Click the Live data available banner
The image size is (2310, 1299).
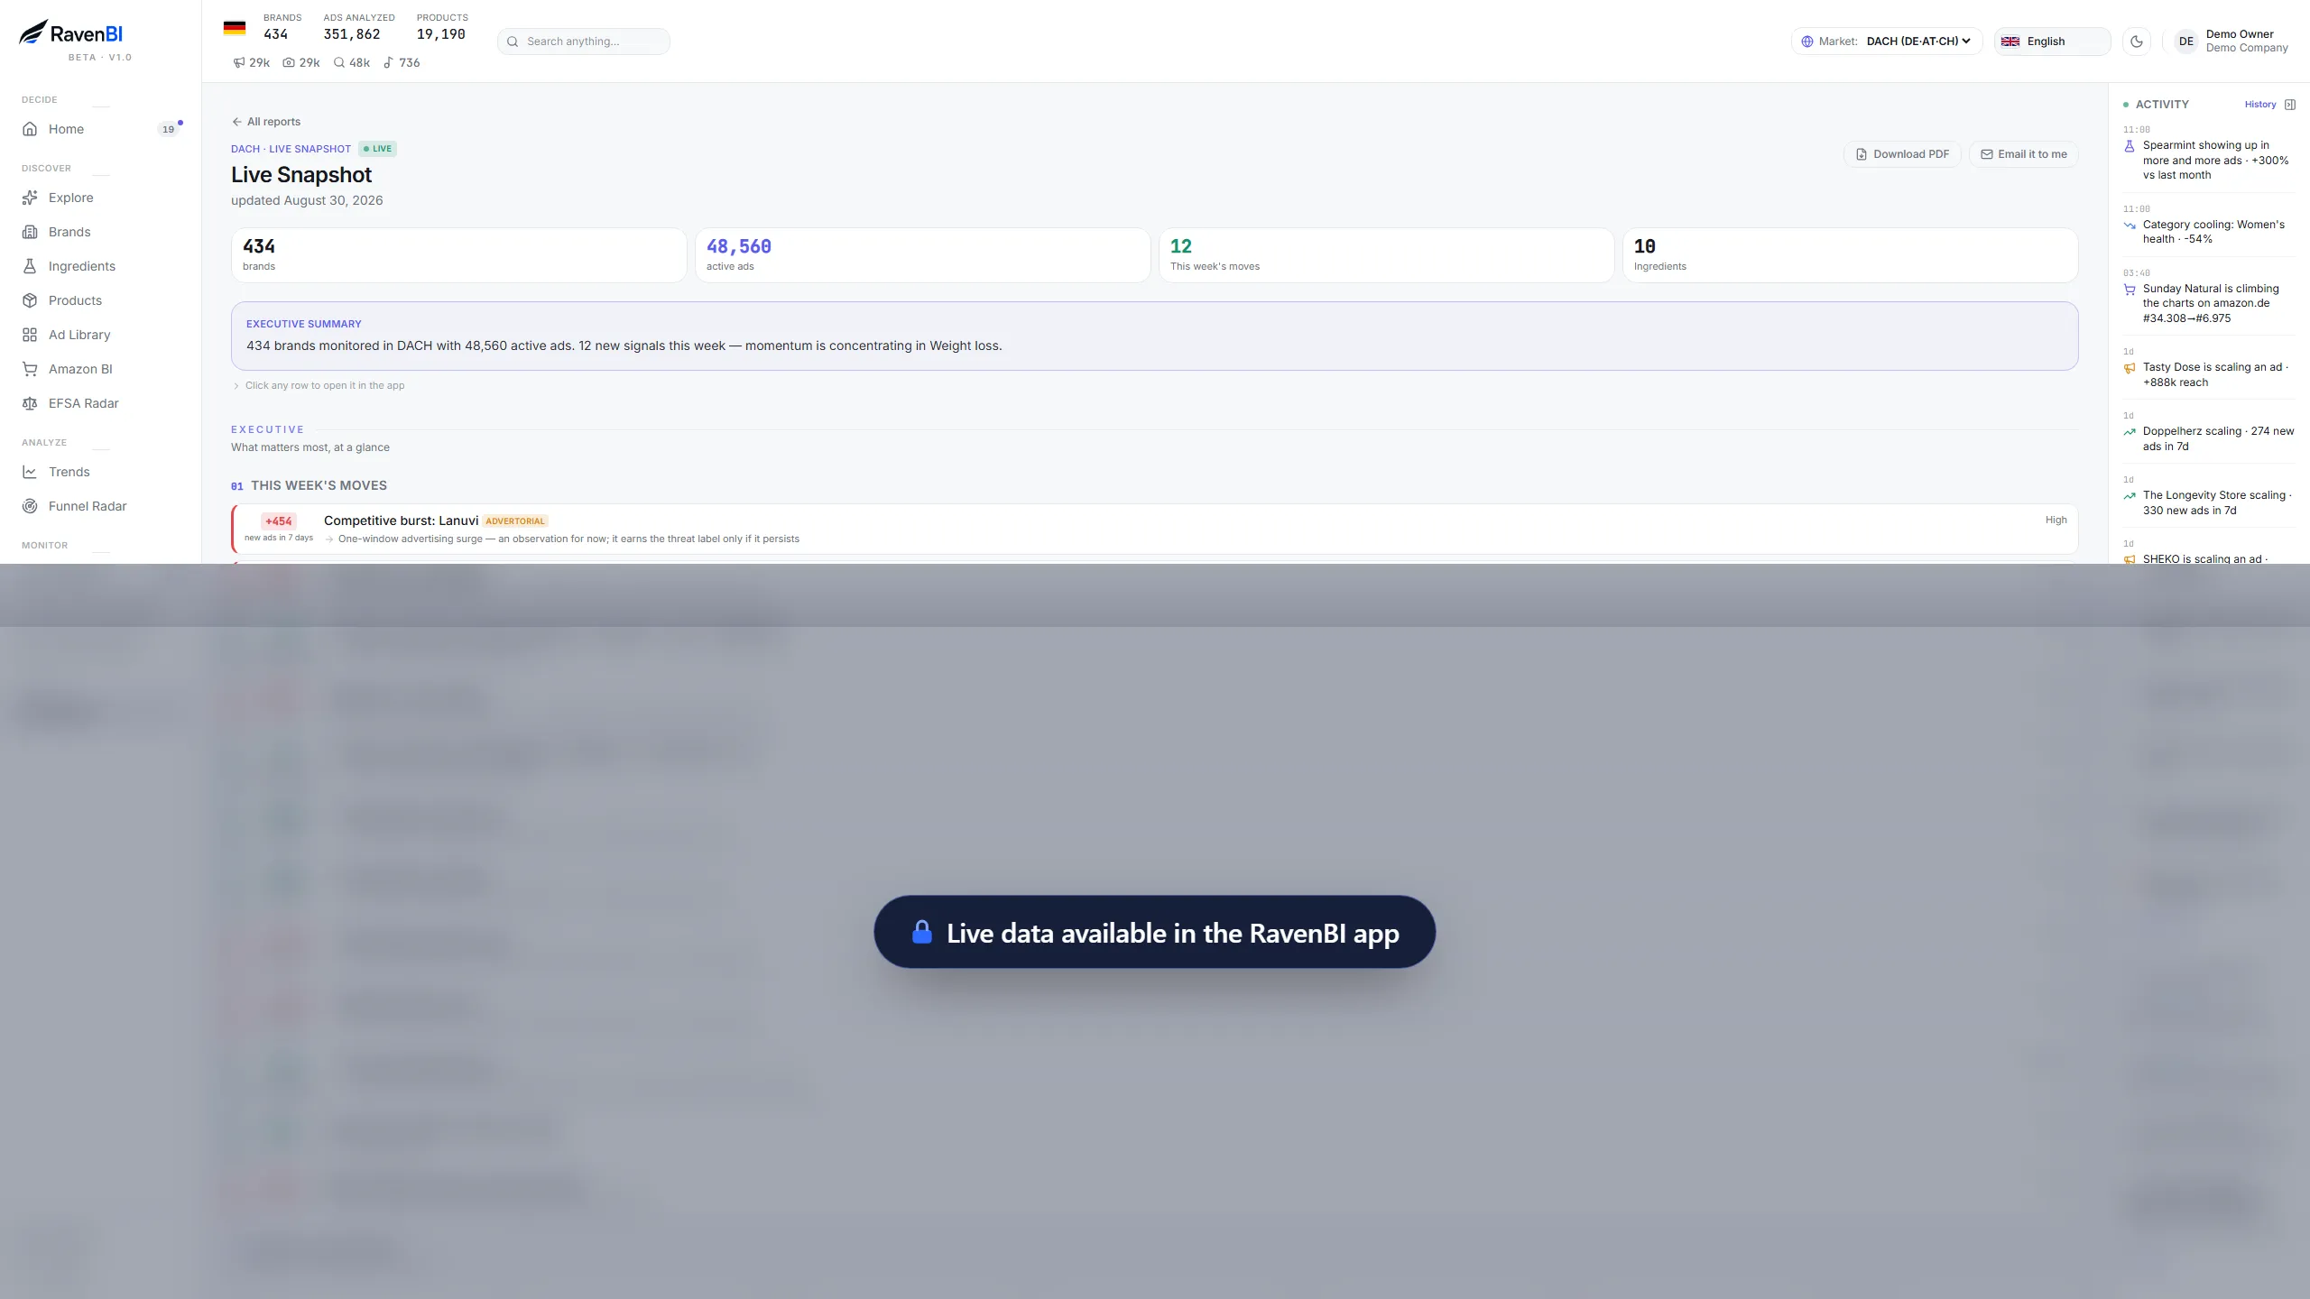click(x=1154, y=932)
